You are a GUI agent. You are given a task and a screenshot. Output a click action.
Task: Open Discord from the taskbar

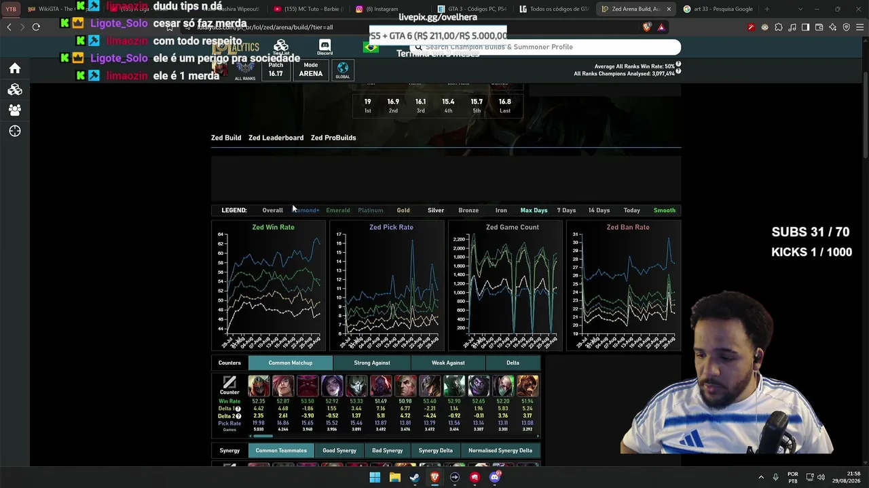495,477
